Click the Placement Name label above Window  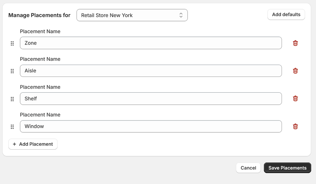(x=40, y=115)
